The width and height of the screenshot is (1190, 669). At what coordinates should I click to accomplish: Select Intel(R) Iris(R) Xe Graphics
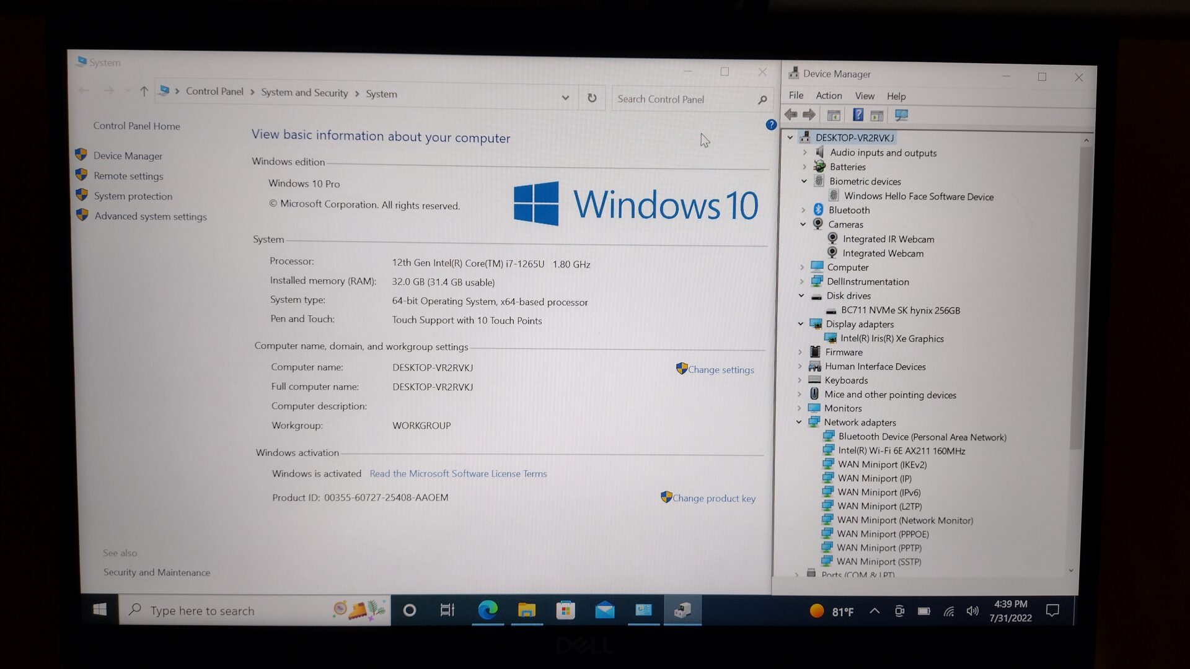[x=892, y=339]
